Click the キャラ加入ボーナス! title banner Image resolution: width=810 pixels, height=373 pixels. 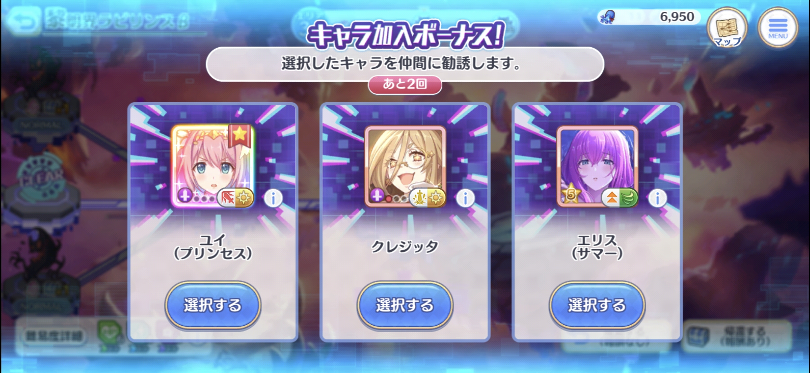pos(405,35)
